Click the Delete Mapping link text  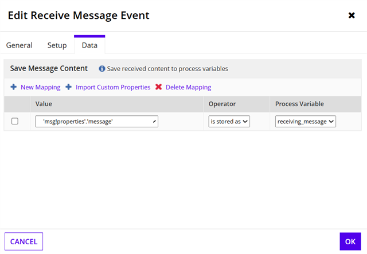pos(188,87)
